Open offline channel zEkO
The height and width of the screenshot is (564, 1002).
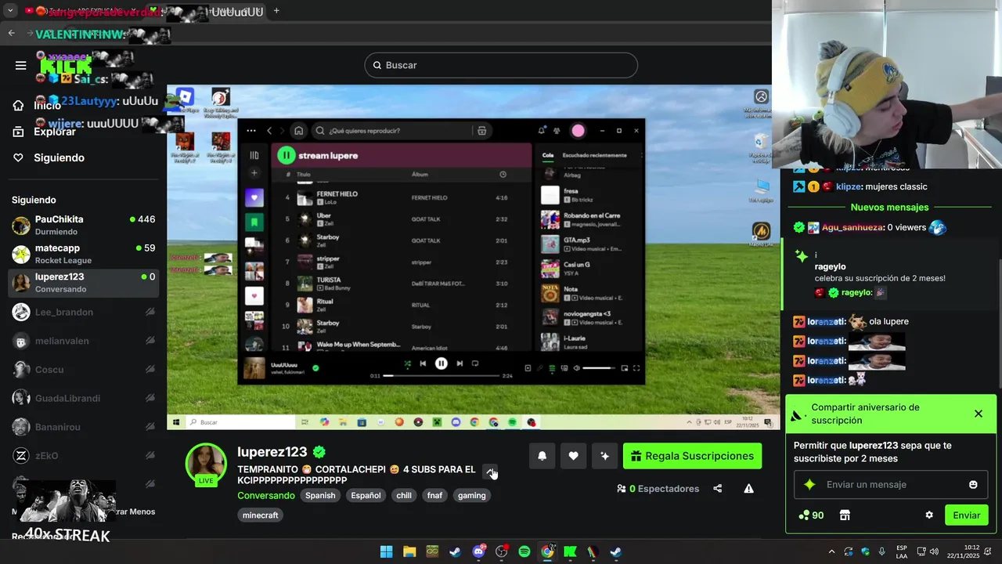(83, 456)
